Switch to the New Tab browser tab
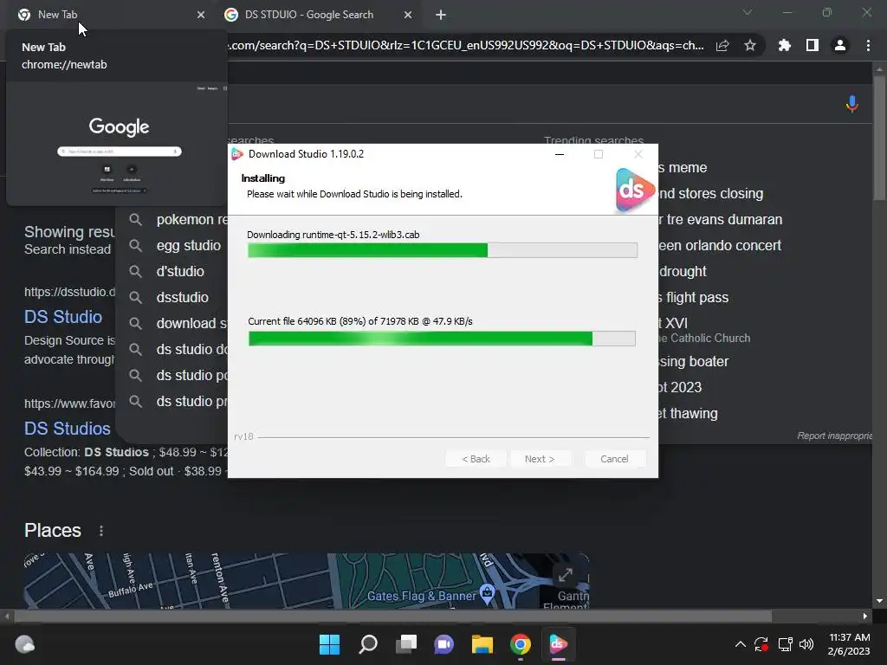Viewport: 887px width, 665px height. click(107, 15)
